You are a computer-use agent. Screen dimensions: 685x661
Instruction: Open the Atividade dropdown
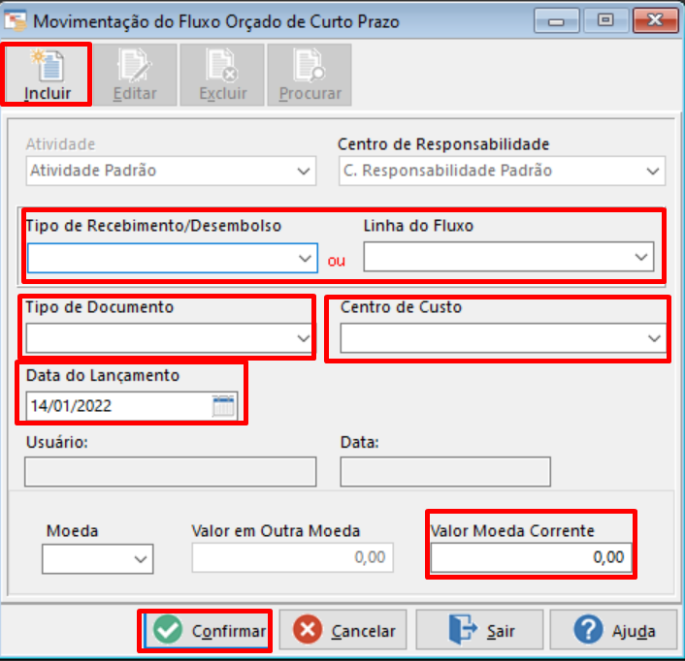coord(171,171)
